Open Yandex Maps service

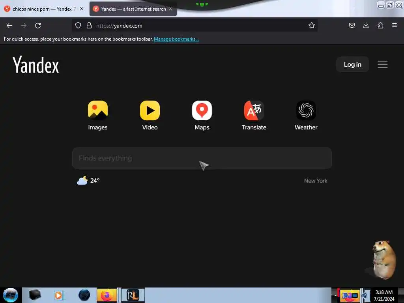[x=202, y=116]
